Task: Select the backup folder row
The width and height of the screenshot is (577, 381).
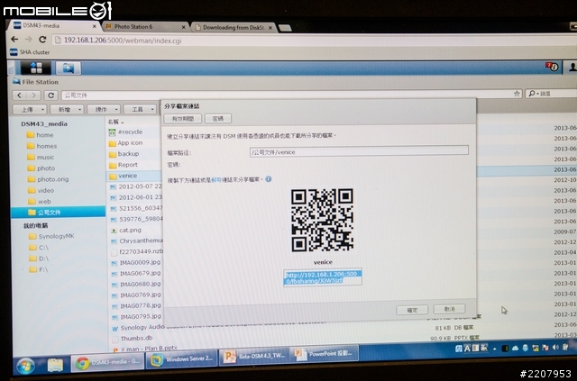Action: 134,154
